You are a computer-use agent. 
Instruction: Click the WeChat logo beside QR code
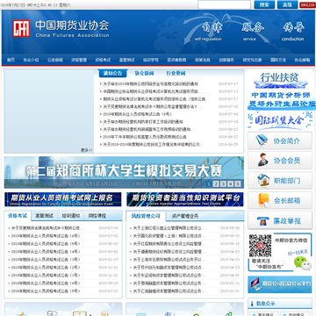[x=302, y=262]
